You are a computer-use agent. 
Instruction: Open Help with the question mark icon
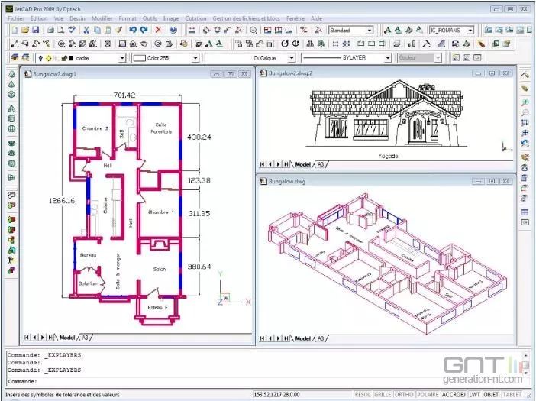[x=173, y=31]
